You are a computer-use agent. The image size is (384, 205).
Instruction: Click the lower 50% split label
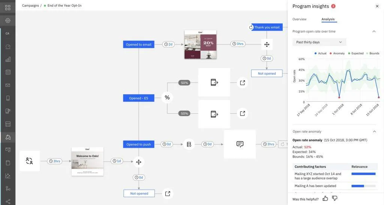click(184, 113)
